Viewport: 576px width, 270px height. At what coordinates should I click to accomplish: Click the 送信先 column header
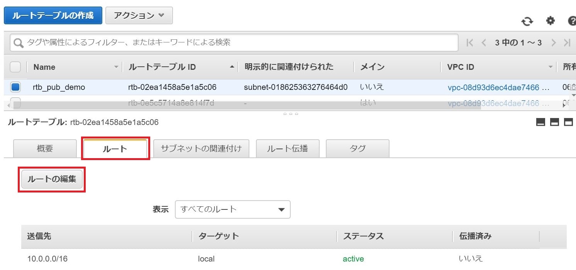[39, 236]
